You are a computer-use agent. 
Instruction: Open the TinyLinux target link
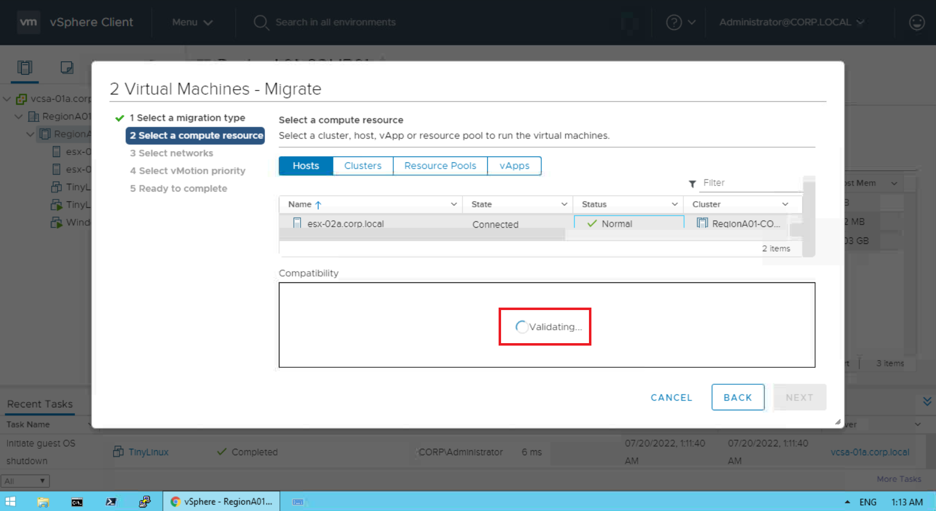tap(149, 452)
